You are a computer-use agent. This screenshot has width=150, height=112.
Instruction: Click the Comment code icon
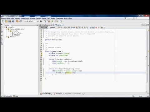102,27
